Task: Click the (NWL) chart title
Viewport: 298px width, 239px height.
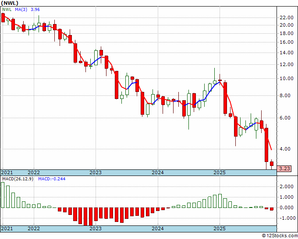Action: point(10,3)
